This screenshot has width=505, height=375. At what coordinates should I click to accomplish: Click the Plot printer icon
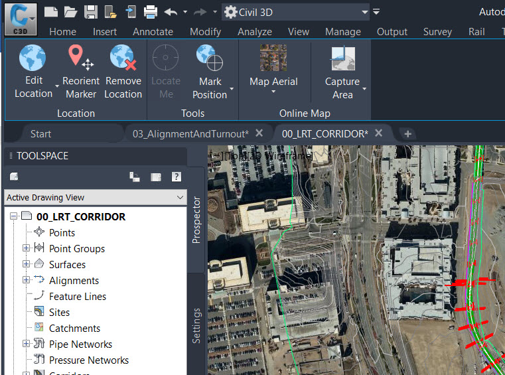click(x=151, y=12)
